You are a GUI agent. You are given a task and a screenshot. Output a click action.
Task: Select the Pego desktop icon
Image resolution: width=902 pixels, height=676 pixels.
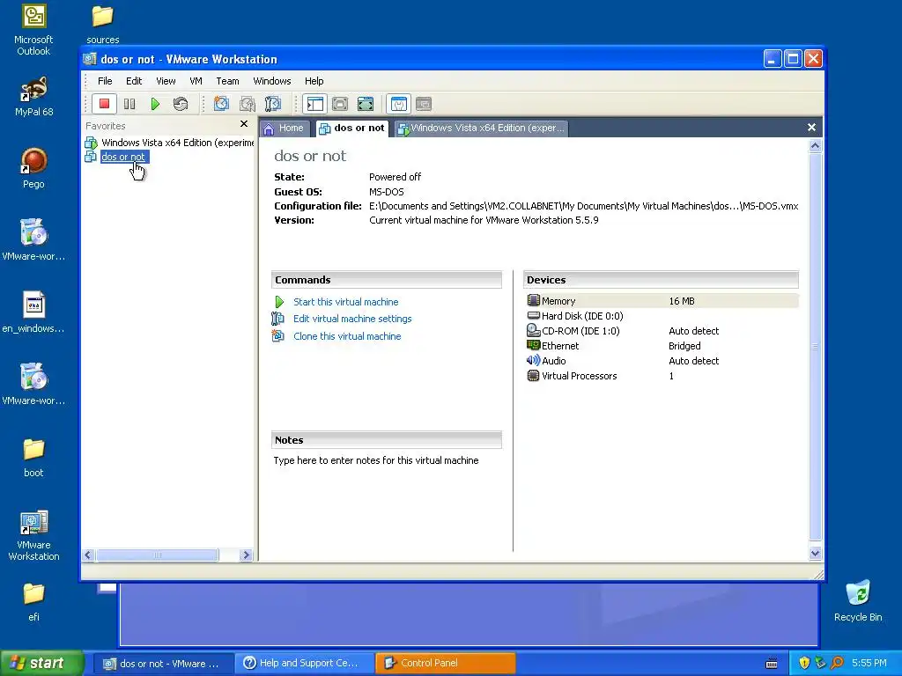(x=33, y=168)
